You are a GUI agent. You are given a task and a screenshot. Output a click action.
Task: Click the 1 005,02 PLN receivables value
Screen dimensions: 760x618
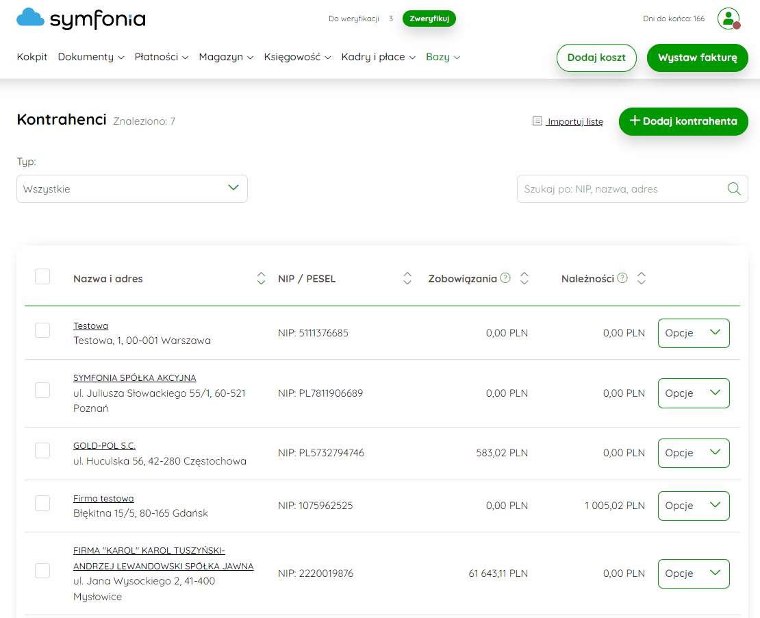pyautogui.click(x=615, y=506)
